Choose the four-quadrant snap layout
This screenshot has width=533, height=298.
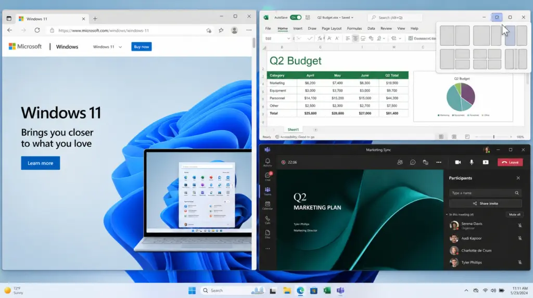[487, 59]
